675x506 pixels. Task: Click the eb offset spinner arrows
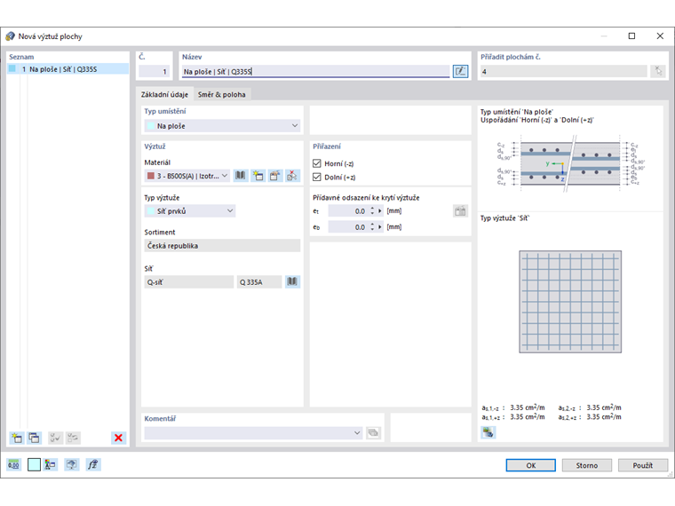click(x=372, y=226)
